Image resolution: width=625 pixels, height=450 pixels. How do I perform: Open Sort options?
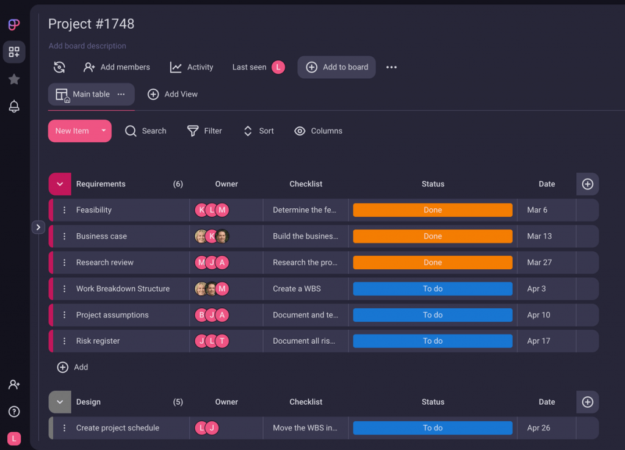point(258,131)
